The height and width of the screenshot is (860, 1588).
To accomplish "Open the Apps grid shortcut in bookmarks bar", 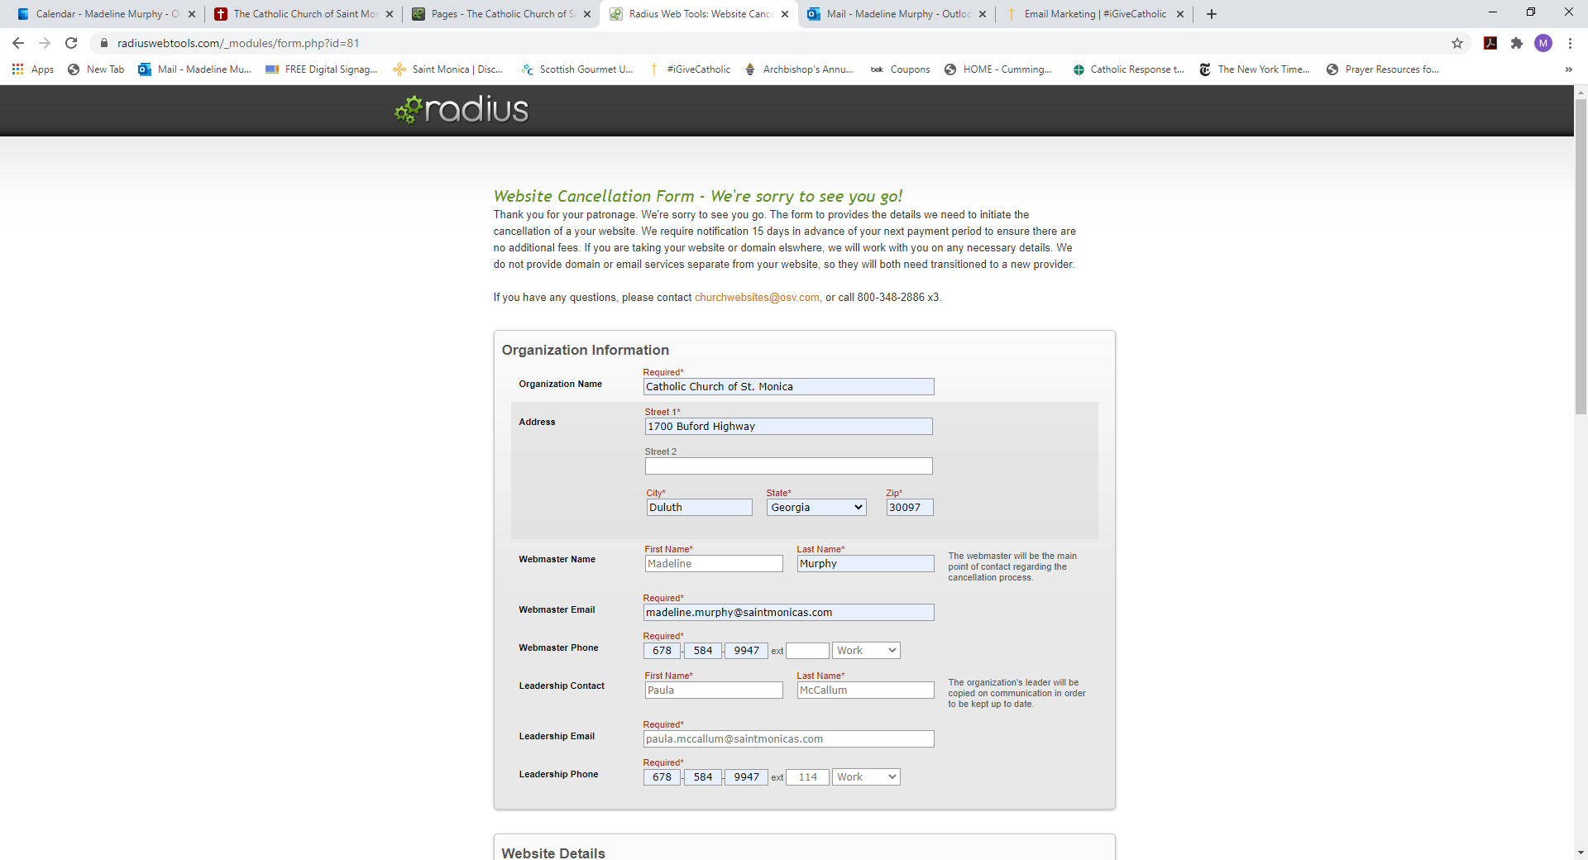I will click(33, 69).
